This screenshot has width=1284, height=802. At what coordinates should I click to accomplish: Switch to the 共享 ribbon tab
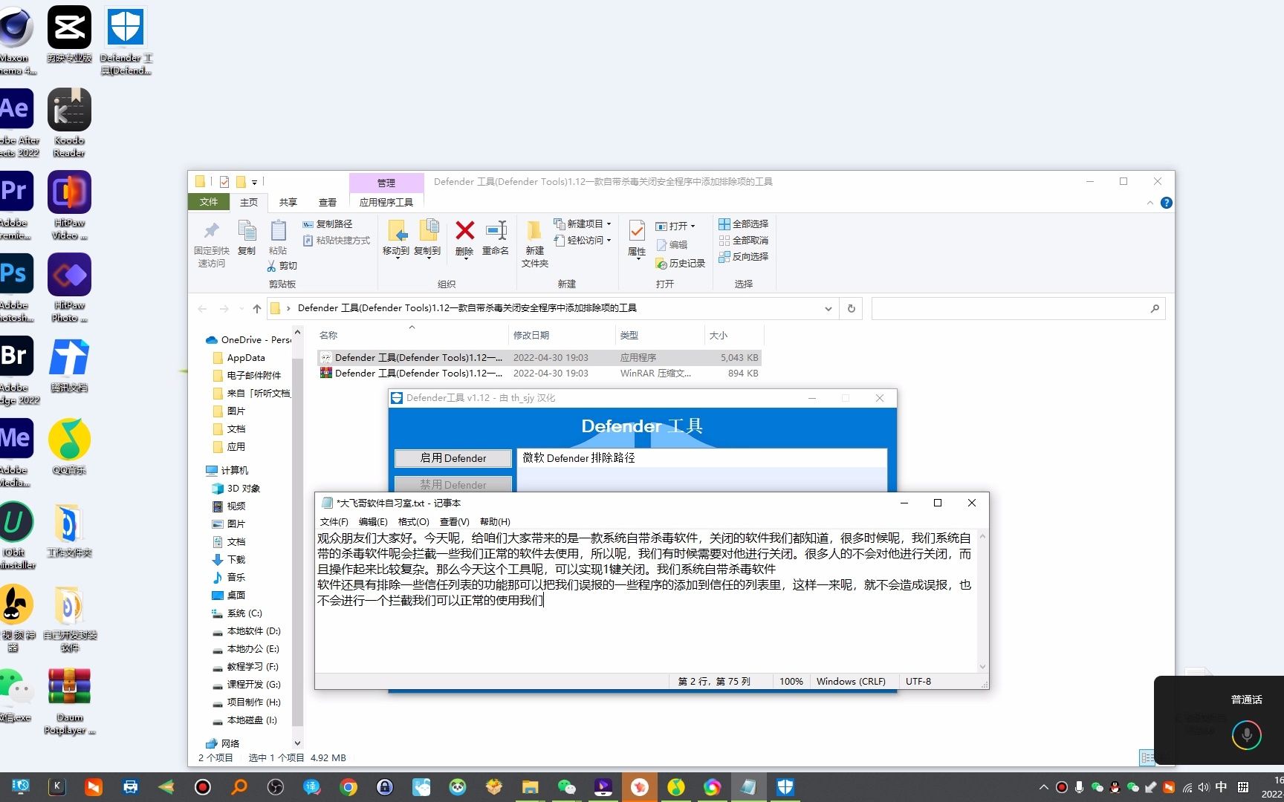pyautogui.click(x=288, y=202)
